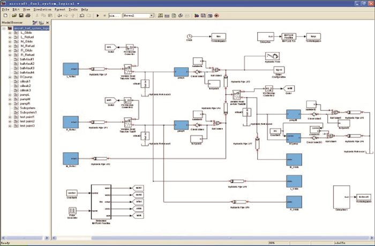Collapse the aircraft_fuel_system_logical root node
Image resolution: width=375 pixels, height=246 pixels.
[3, 28]
